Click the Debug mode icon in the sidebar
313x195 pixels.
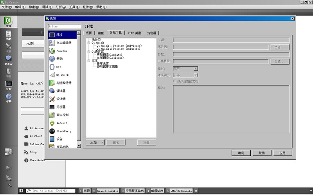tap(9, 60)
